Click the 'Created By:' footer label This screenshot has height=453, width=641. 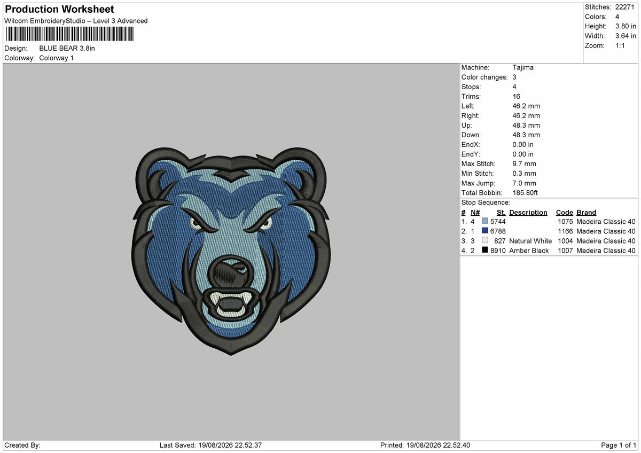(22, 445)
